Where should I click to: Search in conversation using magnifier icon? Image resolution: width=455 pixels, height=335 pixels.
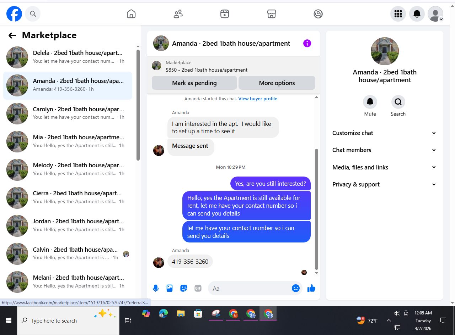click(398, 102)
